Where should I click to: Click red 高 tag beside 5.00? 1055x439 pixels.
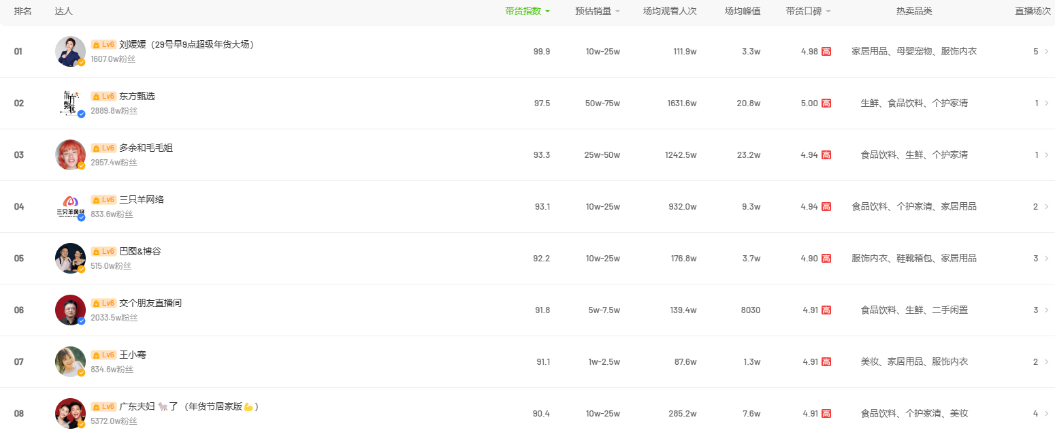[826, 103]
